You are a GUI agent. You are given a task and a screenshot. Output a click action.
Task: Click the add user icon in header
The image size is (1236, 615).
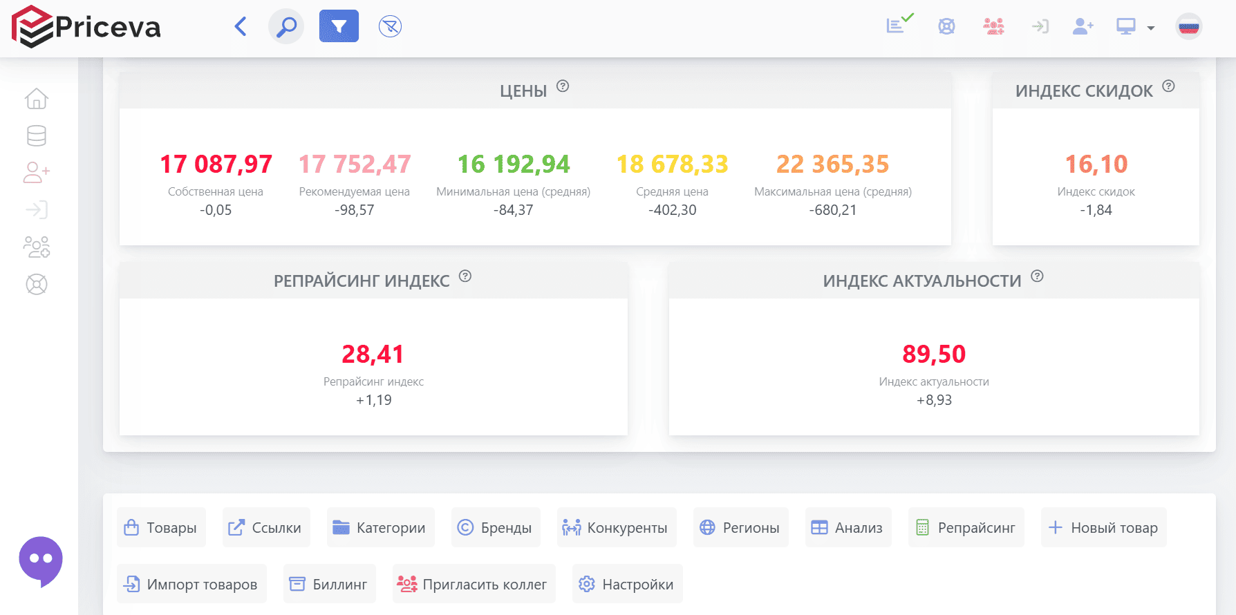(1083, 26)
